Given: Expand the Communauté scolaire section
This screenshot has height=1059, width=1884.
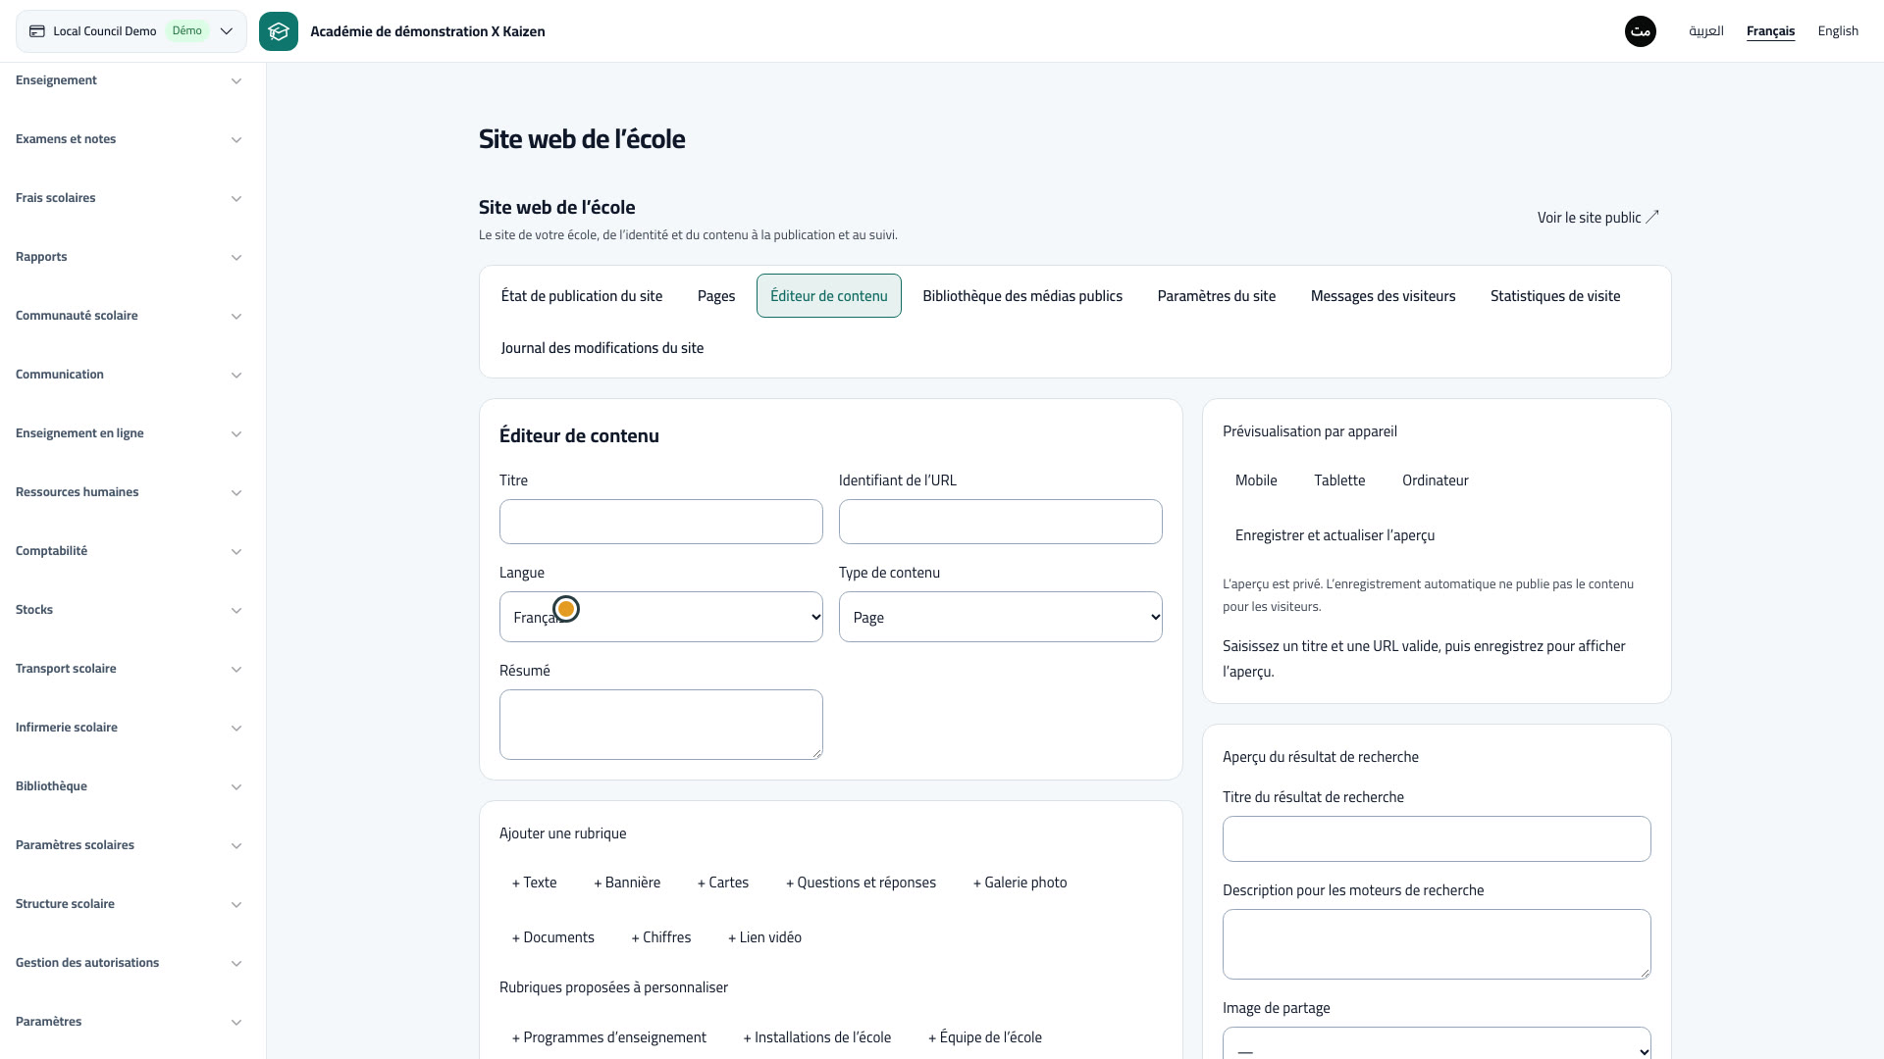Looking at the screenshot, I should coord(129,316).
